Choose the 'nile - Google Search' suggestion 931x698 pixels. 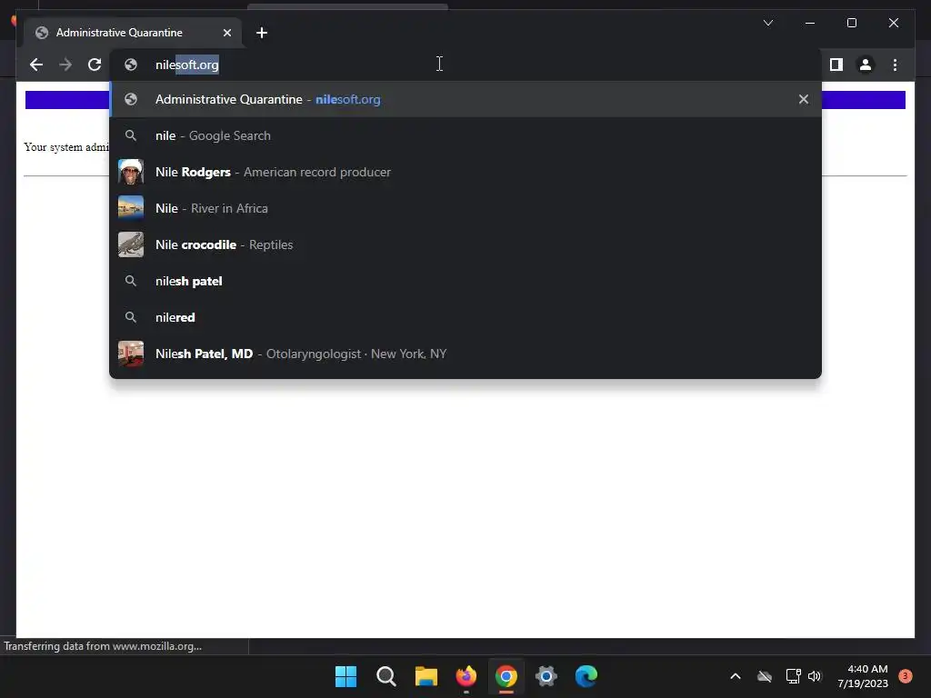[x=465, y=136]
